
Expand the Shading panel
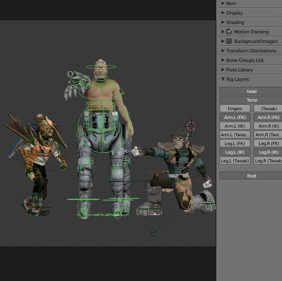tap(223, 22)
